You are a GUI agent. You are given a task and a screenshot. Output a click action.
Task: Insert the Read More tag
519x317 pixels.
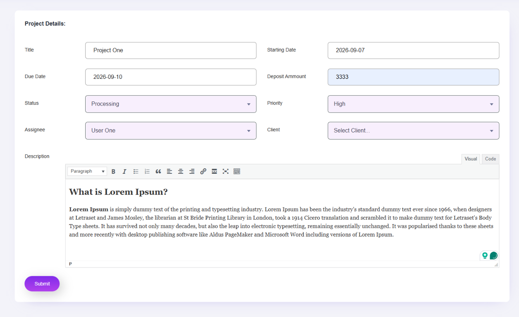click(x=214, y=171)
